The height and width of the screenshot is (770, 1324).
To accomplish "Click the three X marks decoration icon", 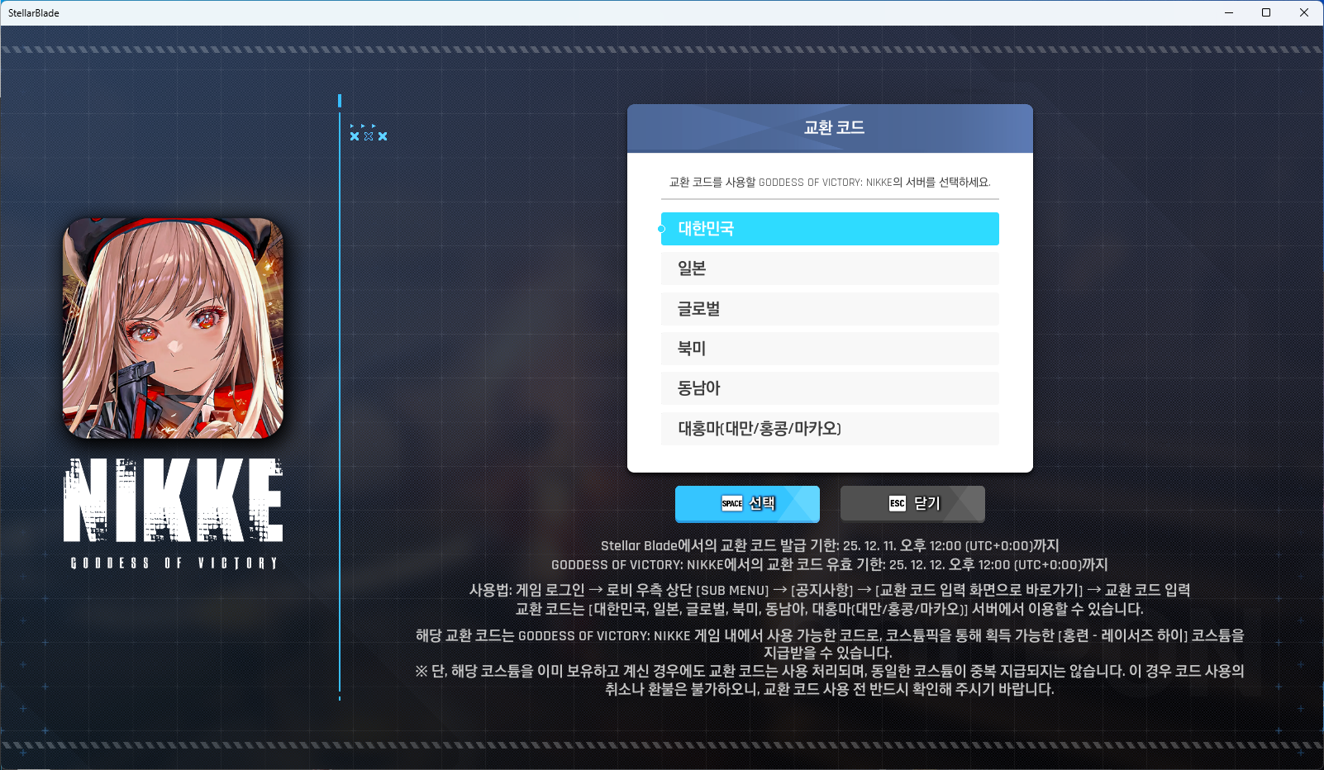I will coord(369,135).
